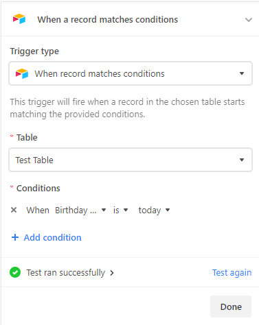Click the plus icon beside Add condition
Image resolution: width=259 pixels, height=325 pixels.
pos(15,237)
